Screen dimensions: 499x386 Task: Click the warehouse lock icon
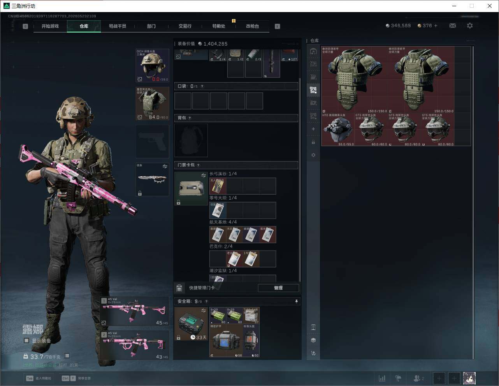pos(313,142)
